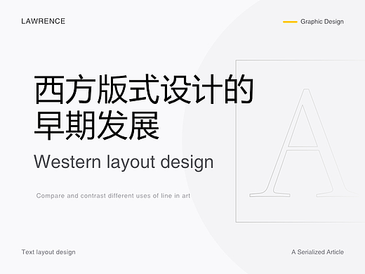Click the Chinese headline 西方版式设计的

(x=144, y=89)
